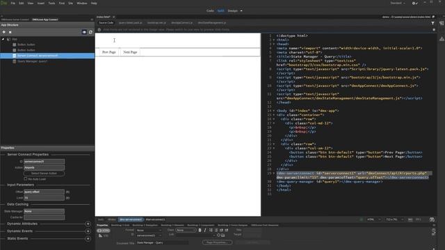445x250 pixels.
Task: Select dmx-serverconnect tag in tag selector
Action: pyautogui.click(x=131, y=219)
